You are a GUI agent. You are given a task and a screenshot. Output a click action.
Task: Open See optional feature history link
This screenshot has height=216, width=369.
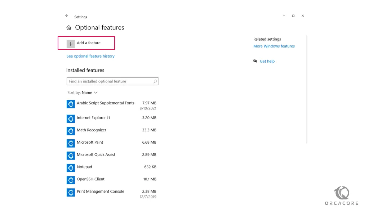(x=90, y=56)
